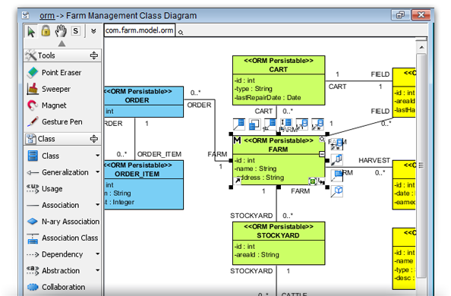Viewport: 451px width, 296px height.
Task: Click the vertical scrollbar up arrow
Action: click(x=421, y=47)
